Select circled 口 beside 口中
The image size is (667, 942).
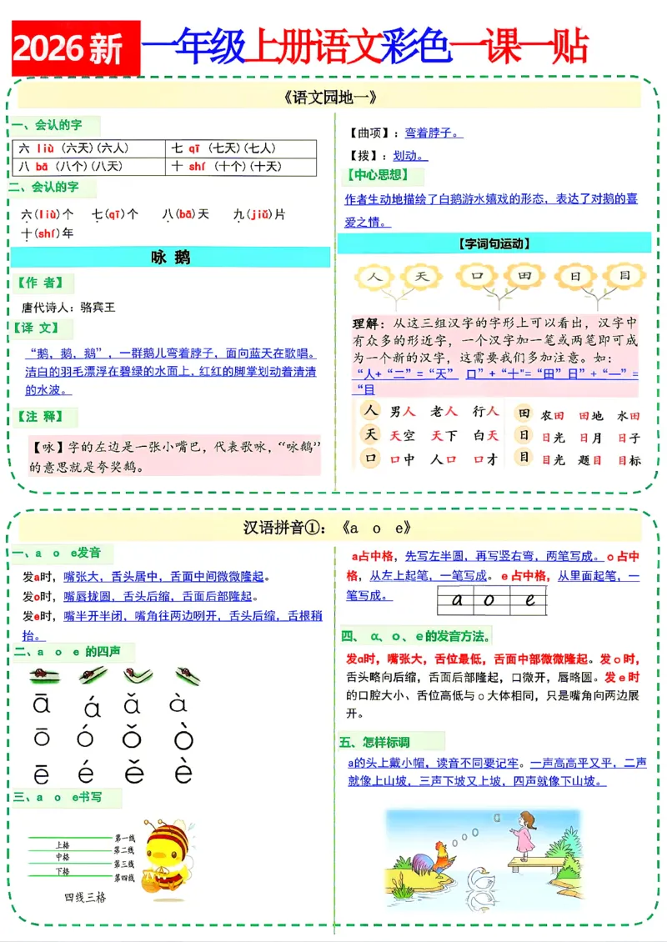(371, 458)
